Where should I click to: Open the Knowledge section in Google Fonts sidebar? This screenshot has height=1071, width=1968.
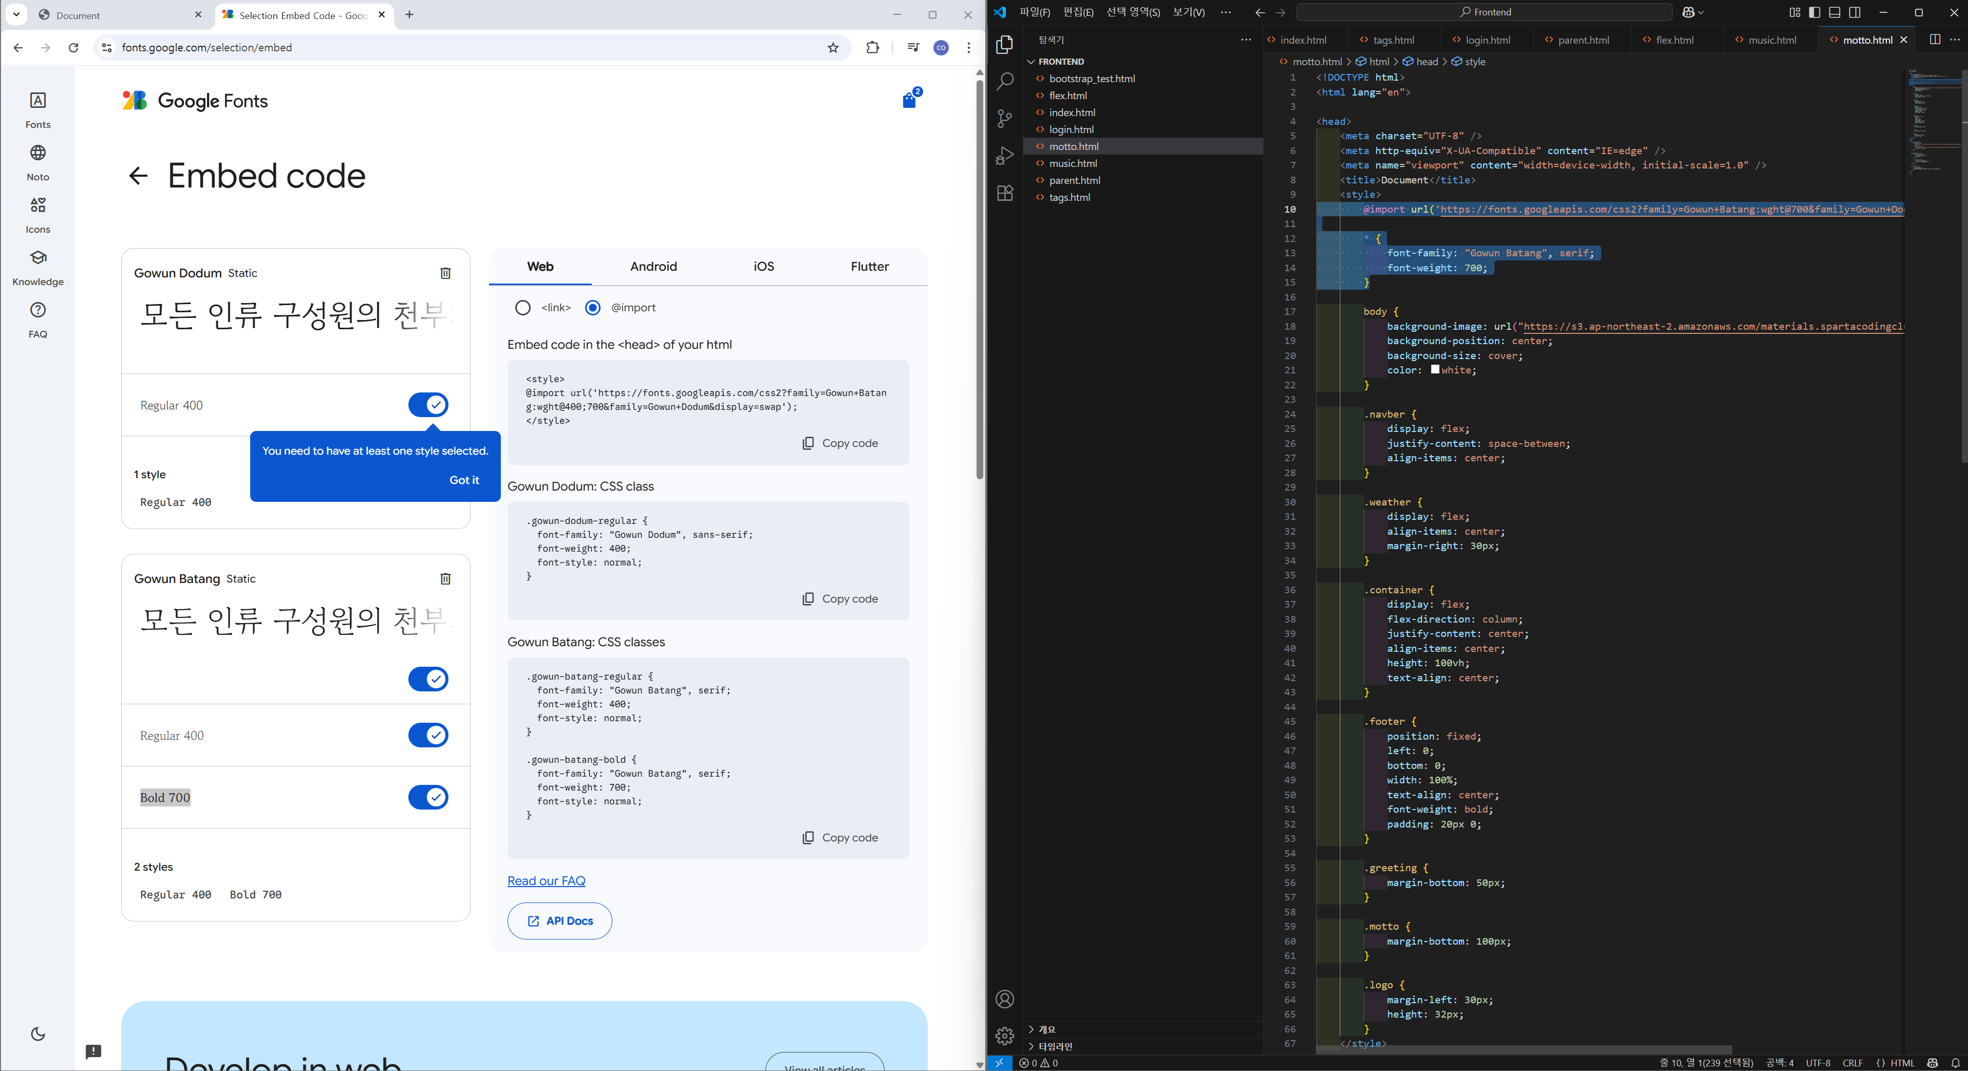tap(38, 268)
